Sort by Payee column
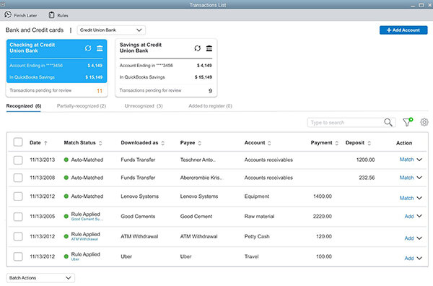Viewport: 433px width, 286px height. 199,143
